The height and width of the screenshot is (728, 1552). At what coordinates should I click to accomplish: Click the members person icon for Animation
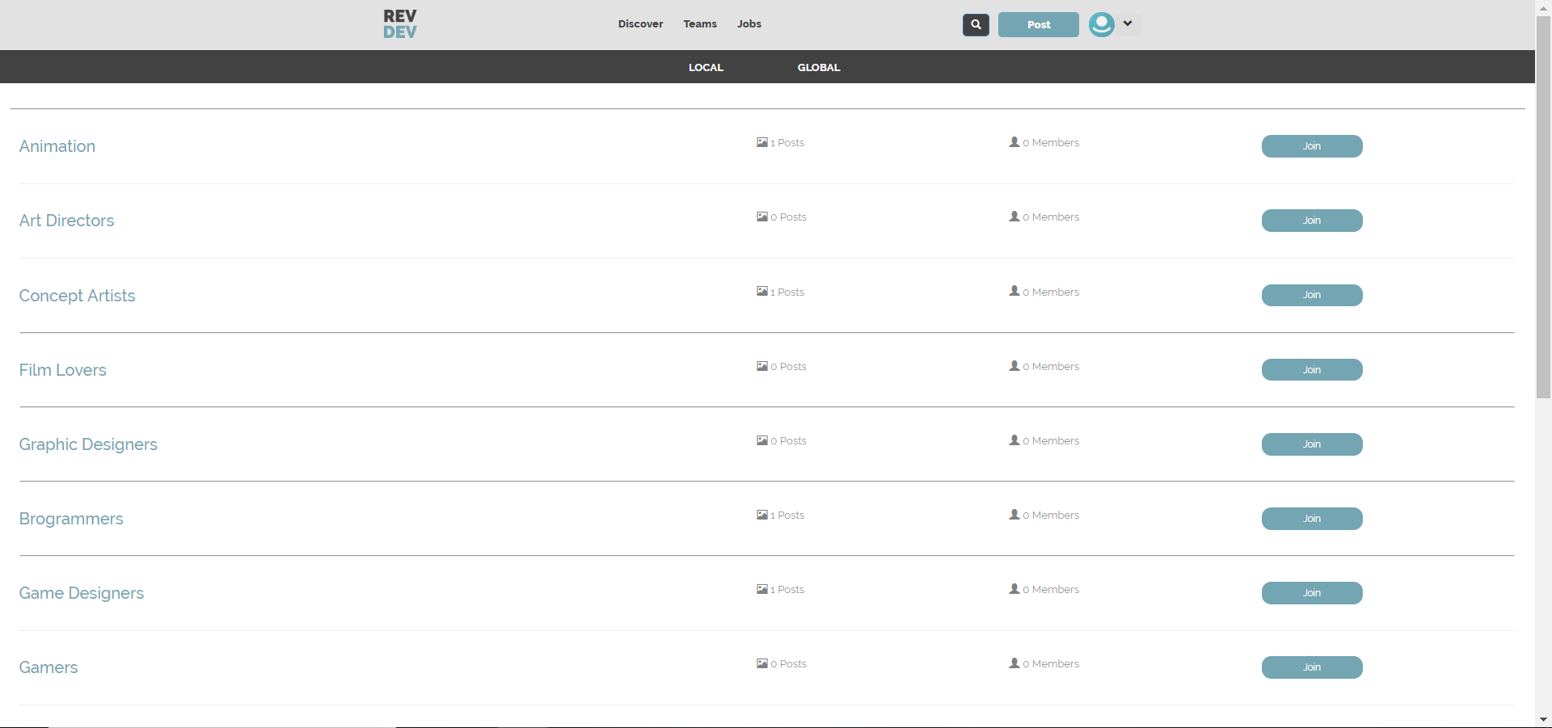coord(1014,141)
